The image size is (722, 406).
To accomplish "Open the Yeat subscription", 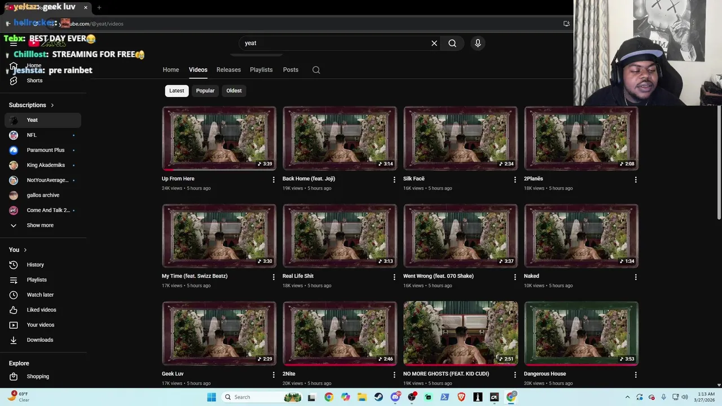I will tap(43, 120).
